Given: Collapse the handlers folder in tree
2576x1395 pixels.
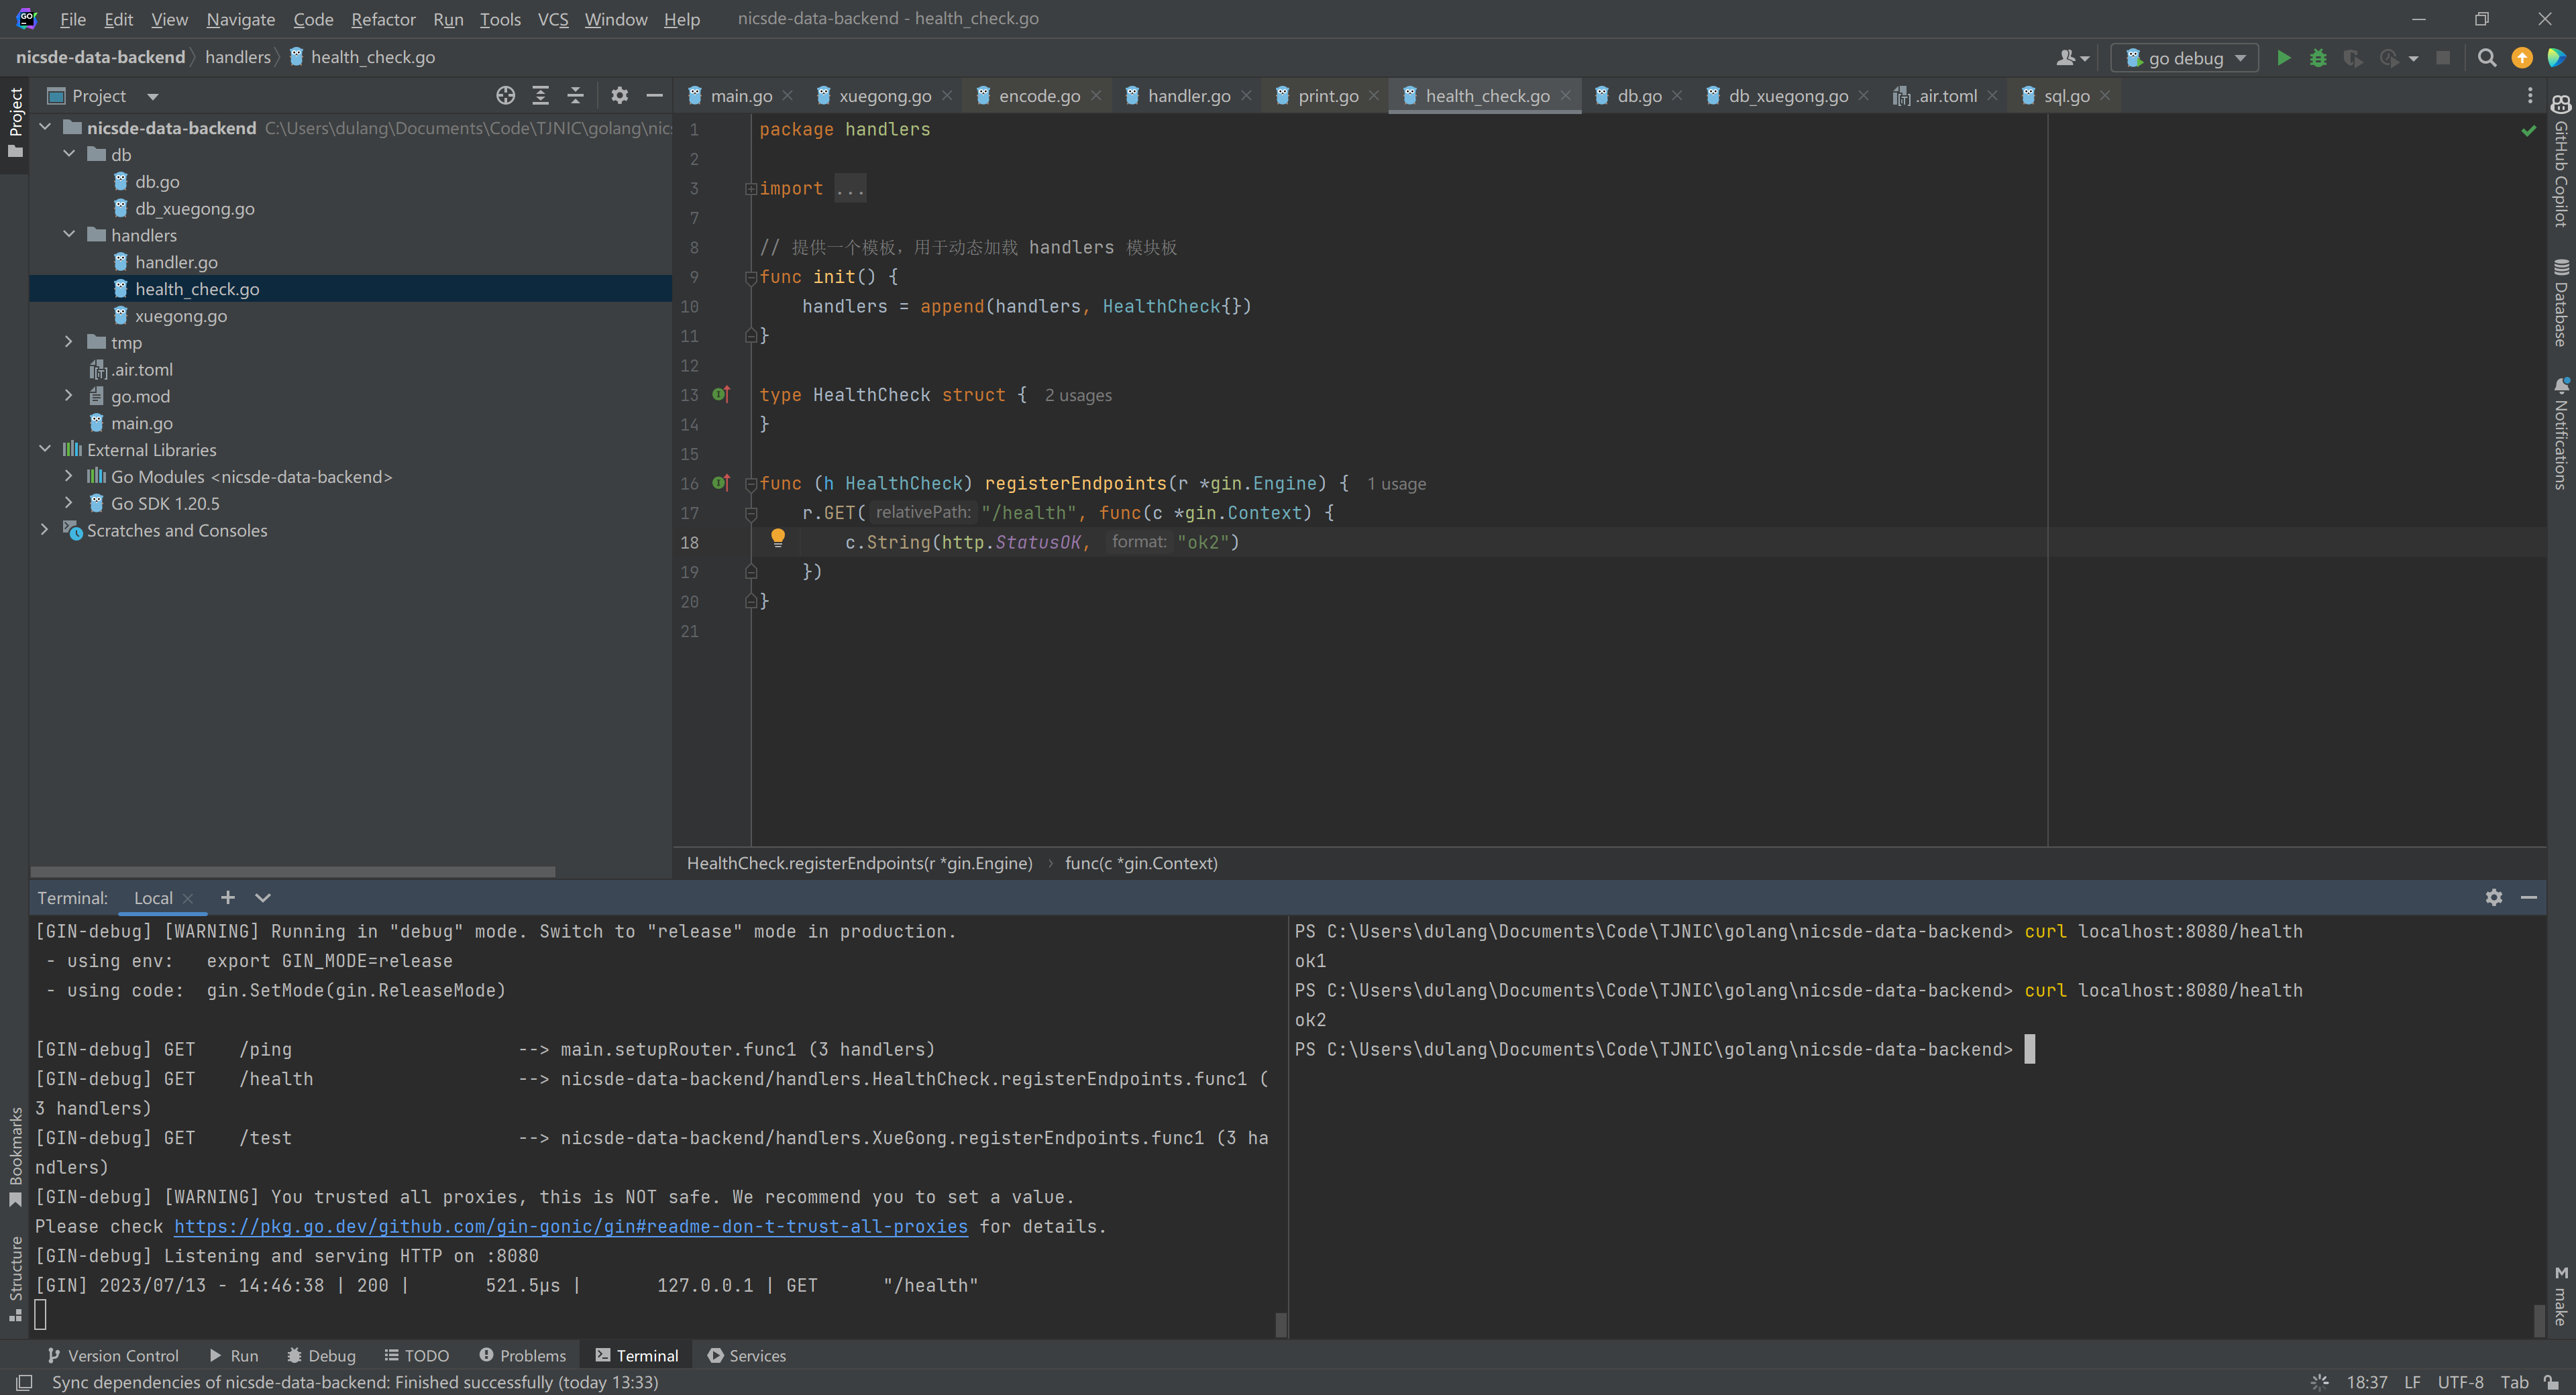Looking at the screenshot, I should (x=68, y=235).
